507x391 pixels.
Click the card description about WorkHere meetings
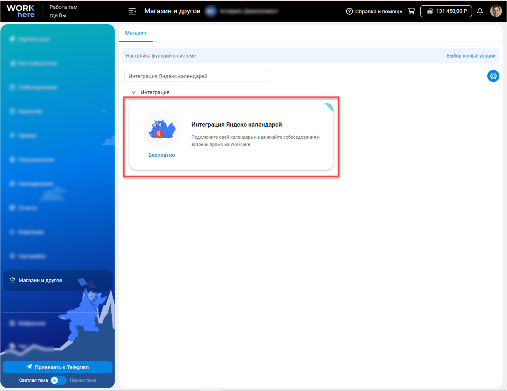[x=256, y=141]
